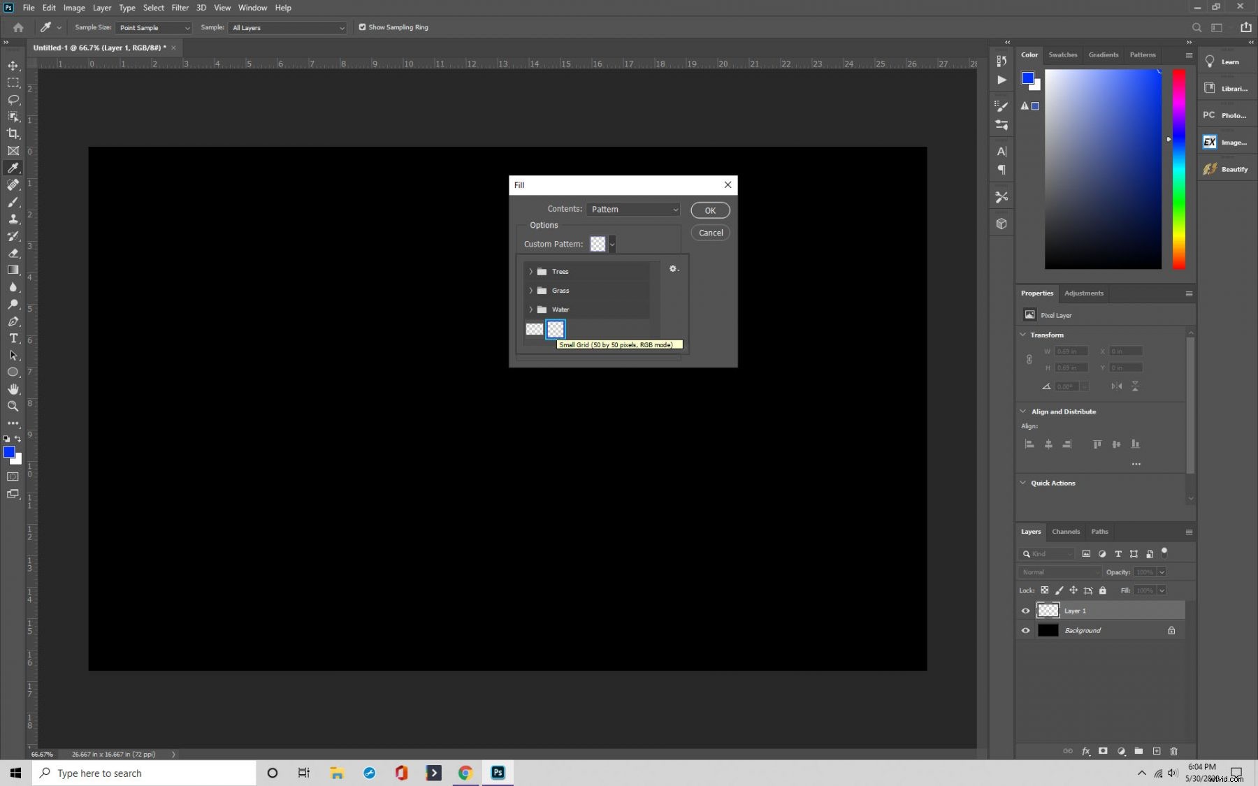Viewport: 1258px width, 786px height.
Task: Open the Fill dialog's pattern settings gear
Action: 673,269
